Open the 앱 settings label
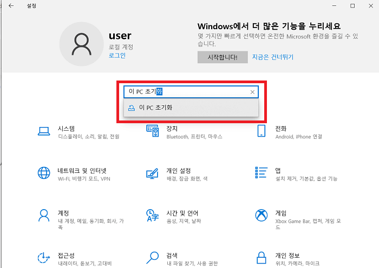 tap(278, 171)
